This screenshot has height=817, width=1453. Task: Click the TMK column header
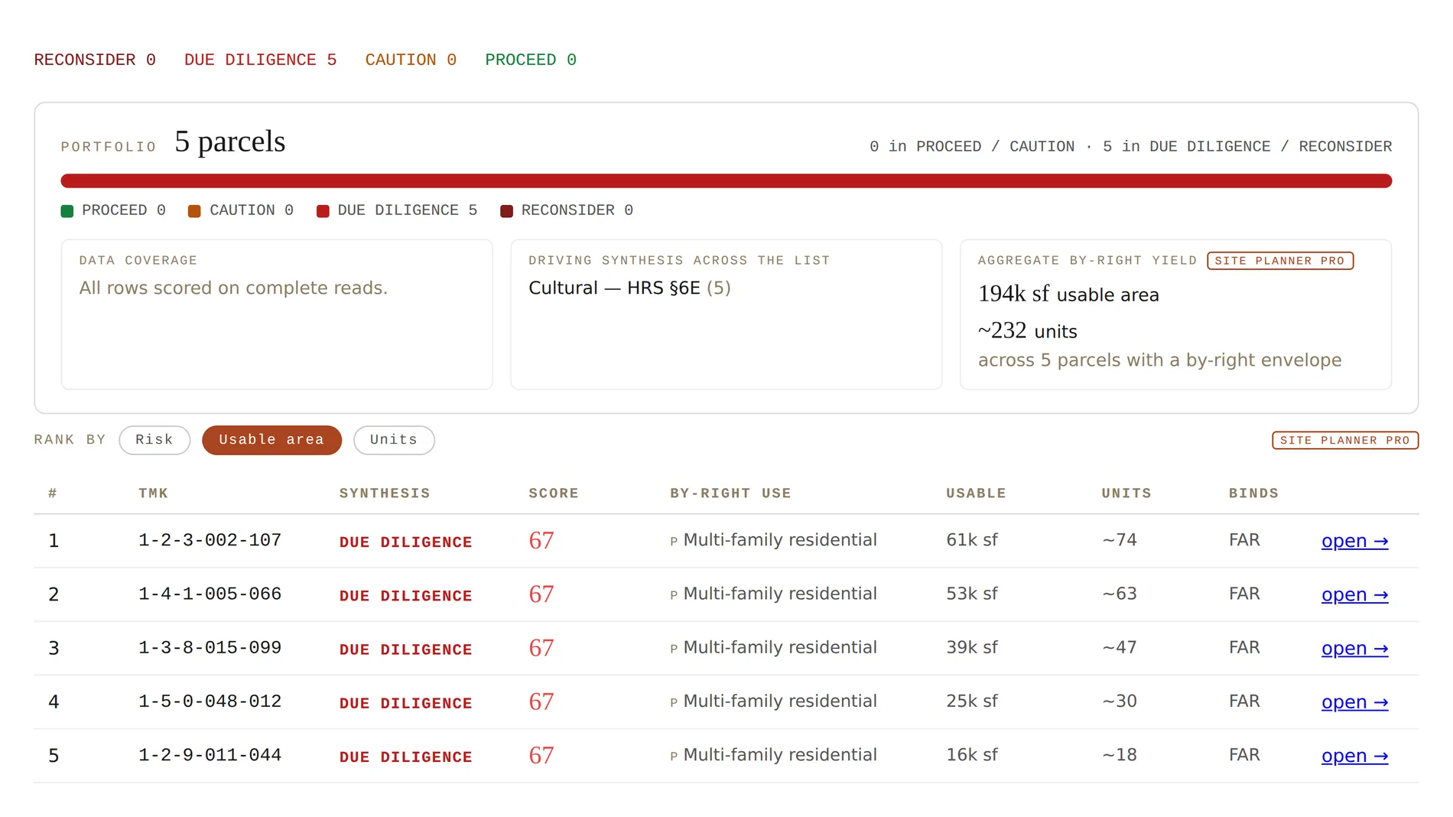tap(153, 493)
